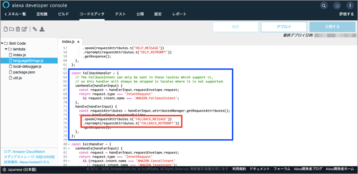The width and height of the screenshot is (358, 174).
Task: Download skill code with download icon
Action: (42, 29)
